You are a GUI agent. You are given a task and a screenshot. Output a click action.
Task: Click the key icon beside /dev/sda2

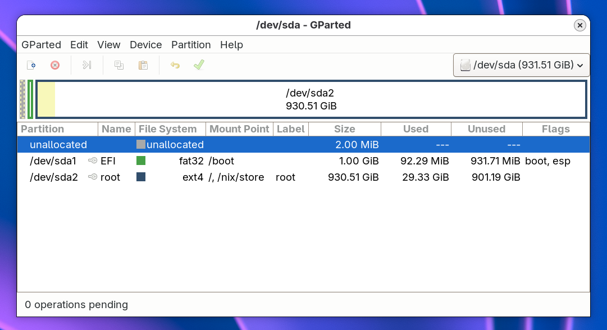93,177
